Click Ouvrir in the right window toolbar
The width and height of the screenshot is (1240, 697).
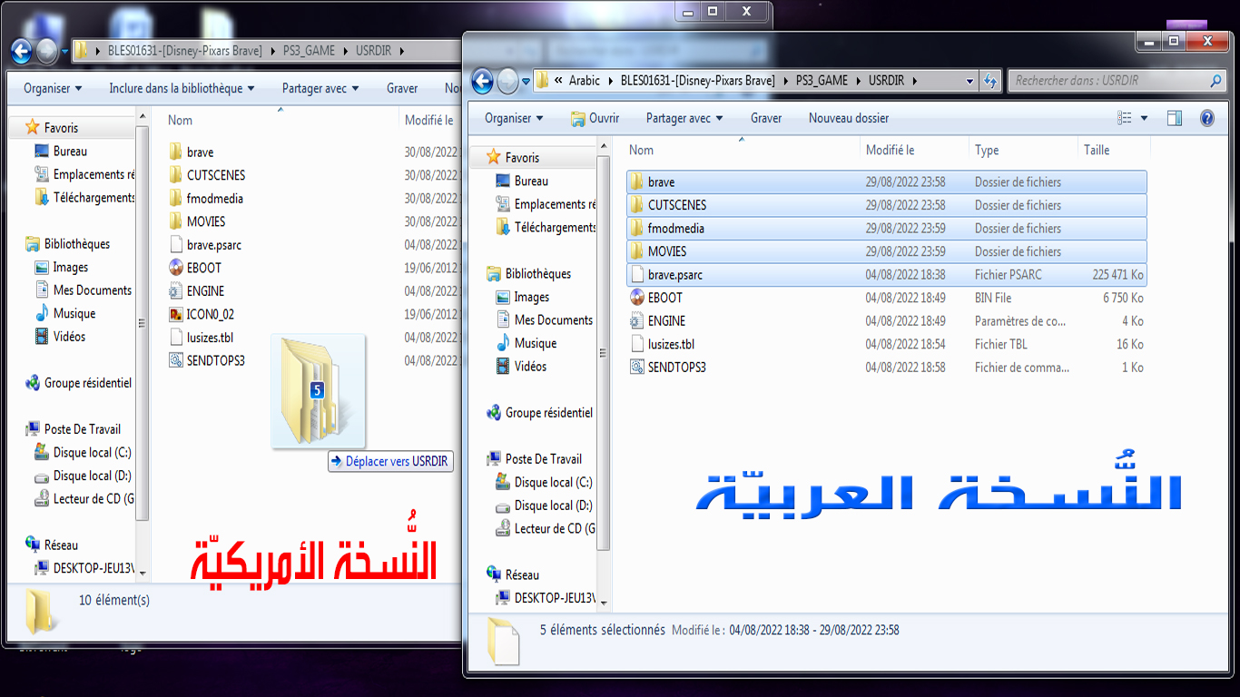tap(595, 118)
